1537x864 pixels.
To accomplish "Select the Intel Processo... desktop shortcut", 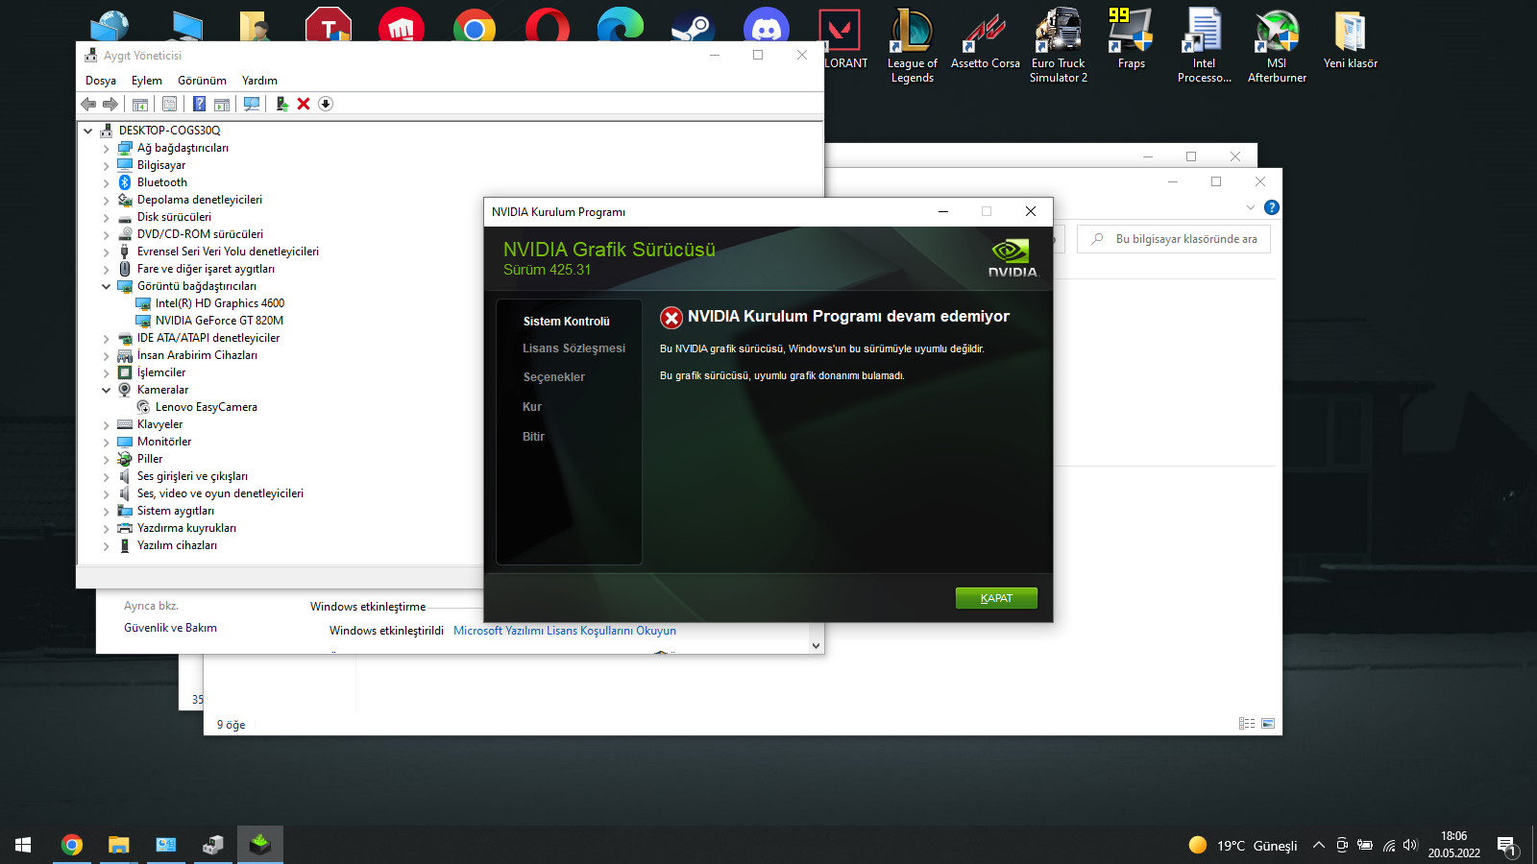I will (1205, 45).
